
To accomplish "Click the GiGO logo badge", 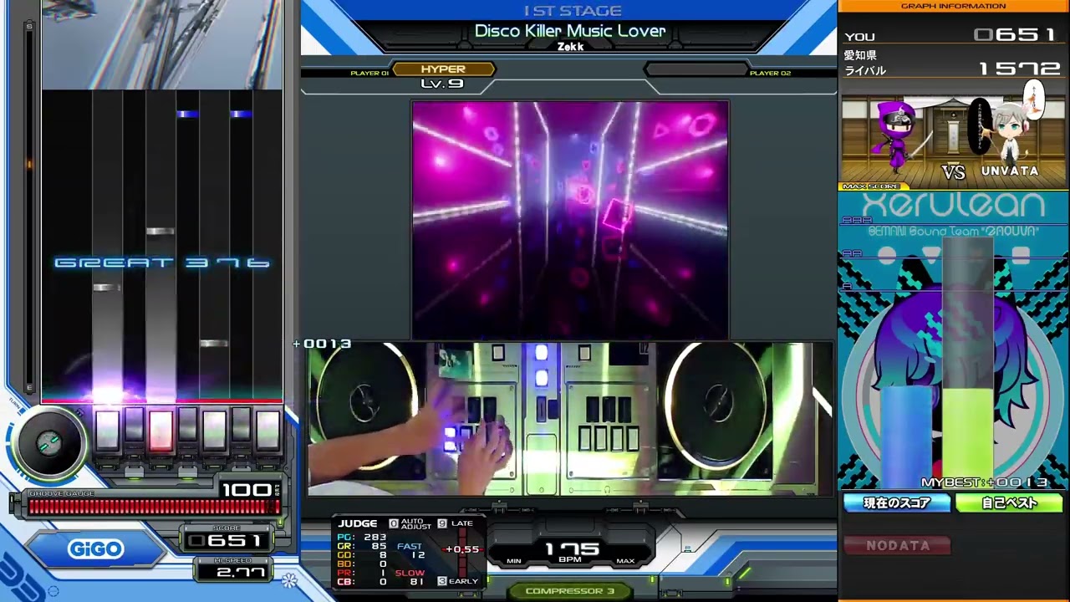I will point(96,549).
